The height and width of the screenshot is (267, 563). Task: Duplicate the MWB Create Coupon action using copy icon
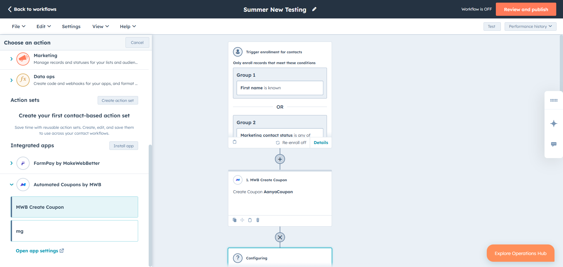pos(235,220)
